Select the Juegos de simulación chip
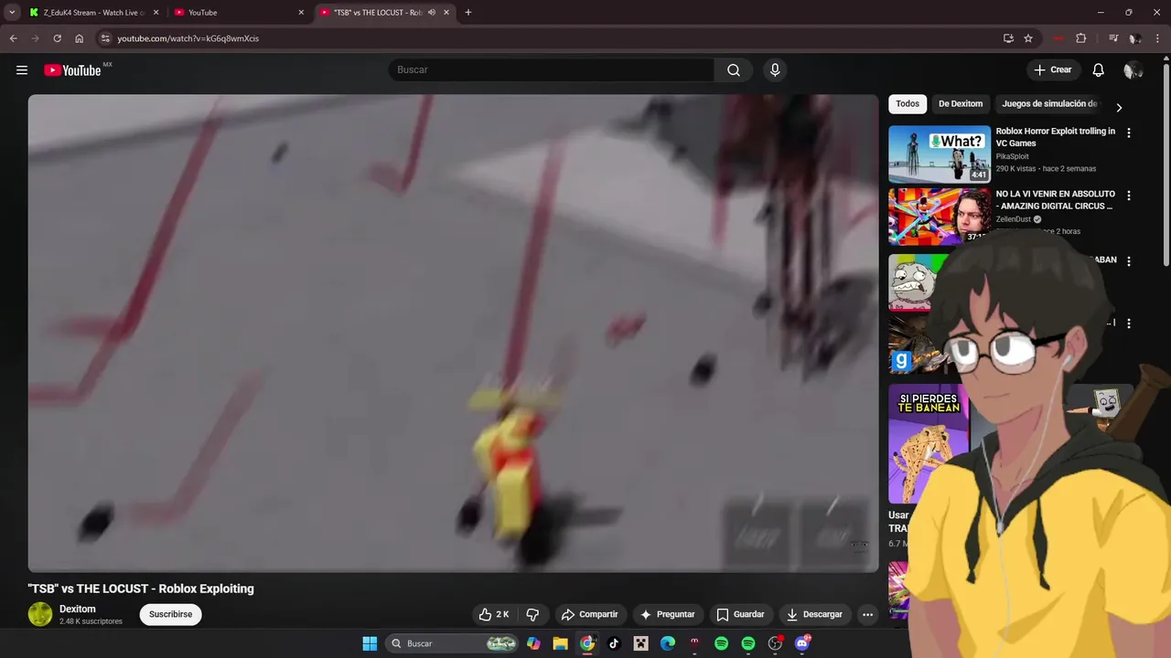 click(1049, 104)
